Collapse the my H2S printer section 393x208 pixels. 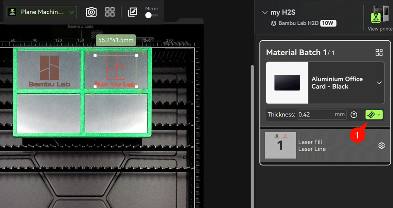(x=265, y=12)
